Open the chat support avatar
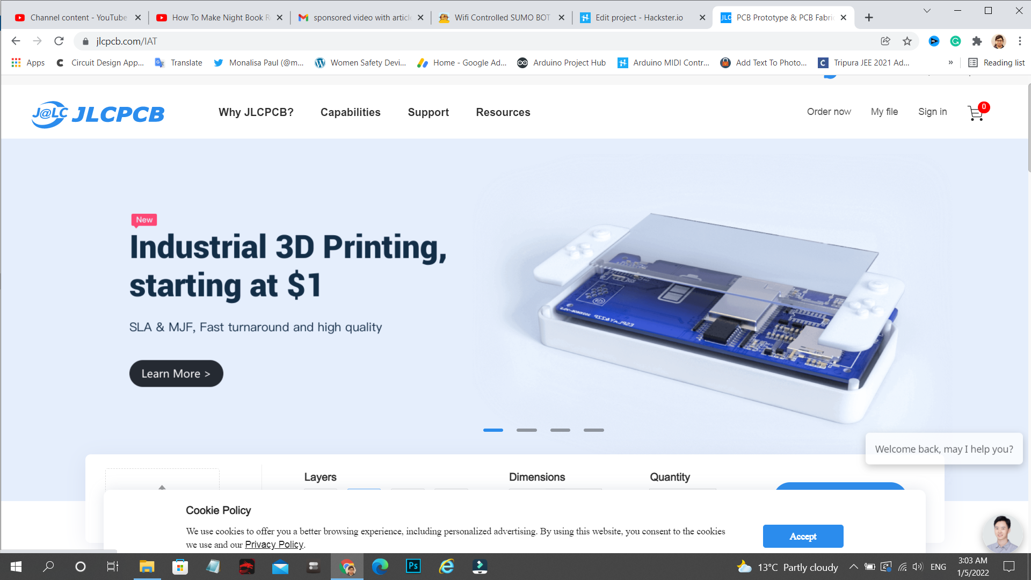This screenshot has height=580, width=1031. (1002, 533)
